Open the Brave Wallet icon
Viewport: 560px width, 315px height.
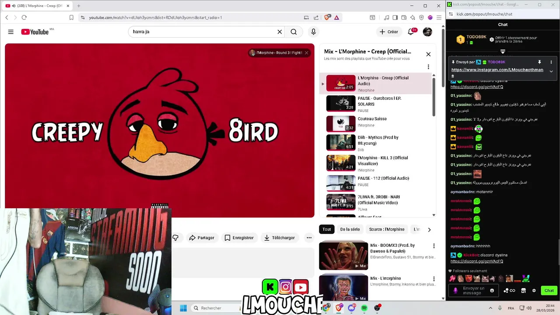[404, 17]
